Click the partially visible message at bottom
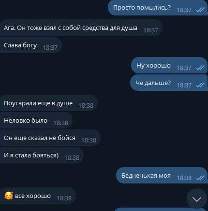Screen dimensions: 208x211 [161, 210]
